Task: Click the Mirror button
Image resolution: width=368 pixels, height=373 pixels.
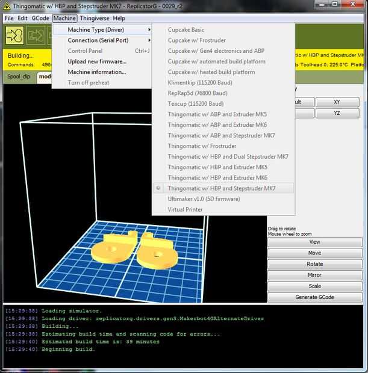Action: 314,275
